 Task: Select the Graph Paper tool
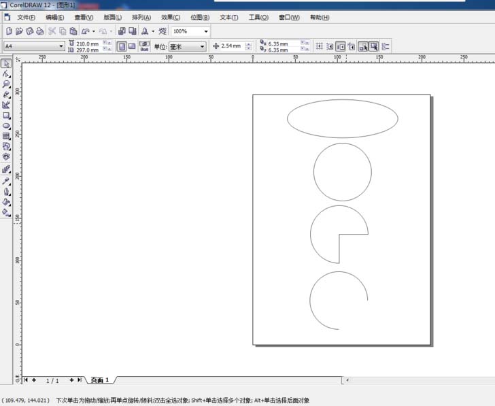click(6, 136)
